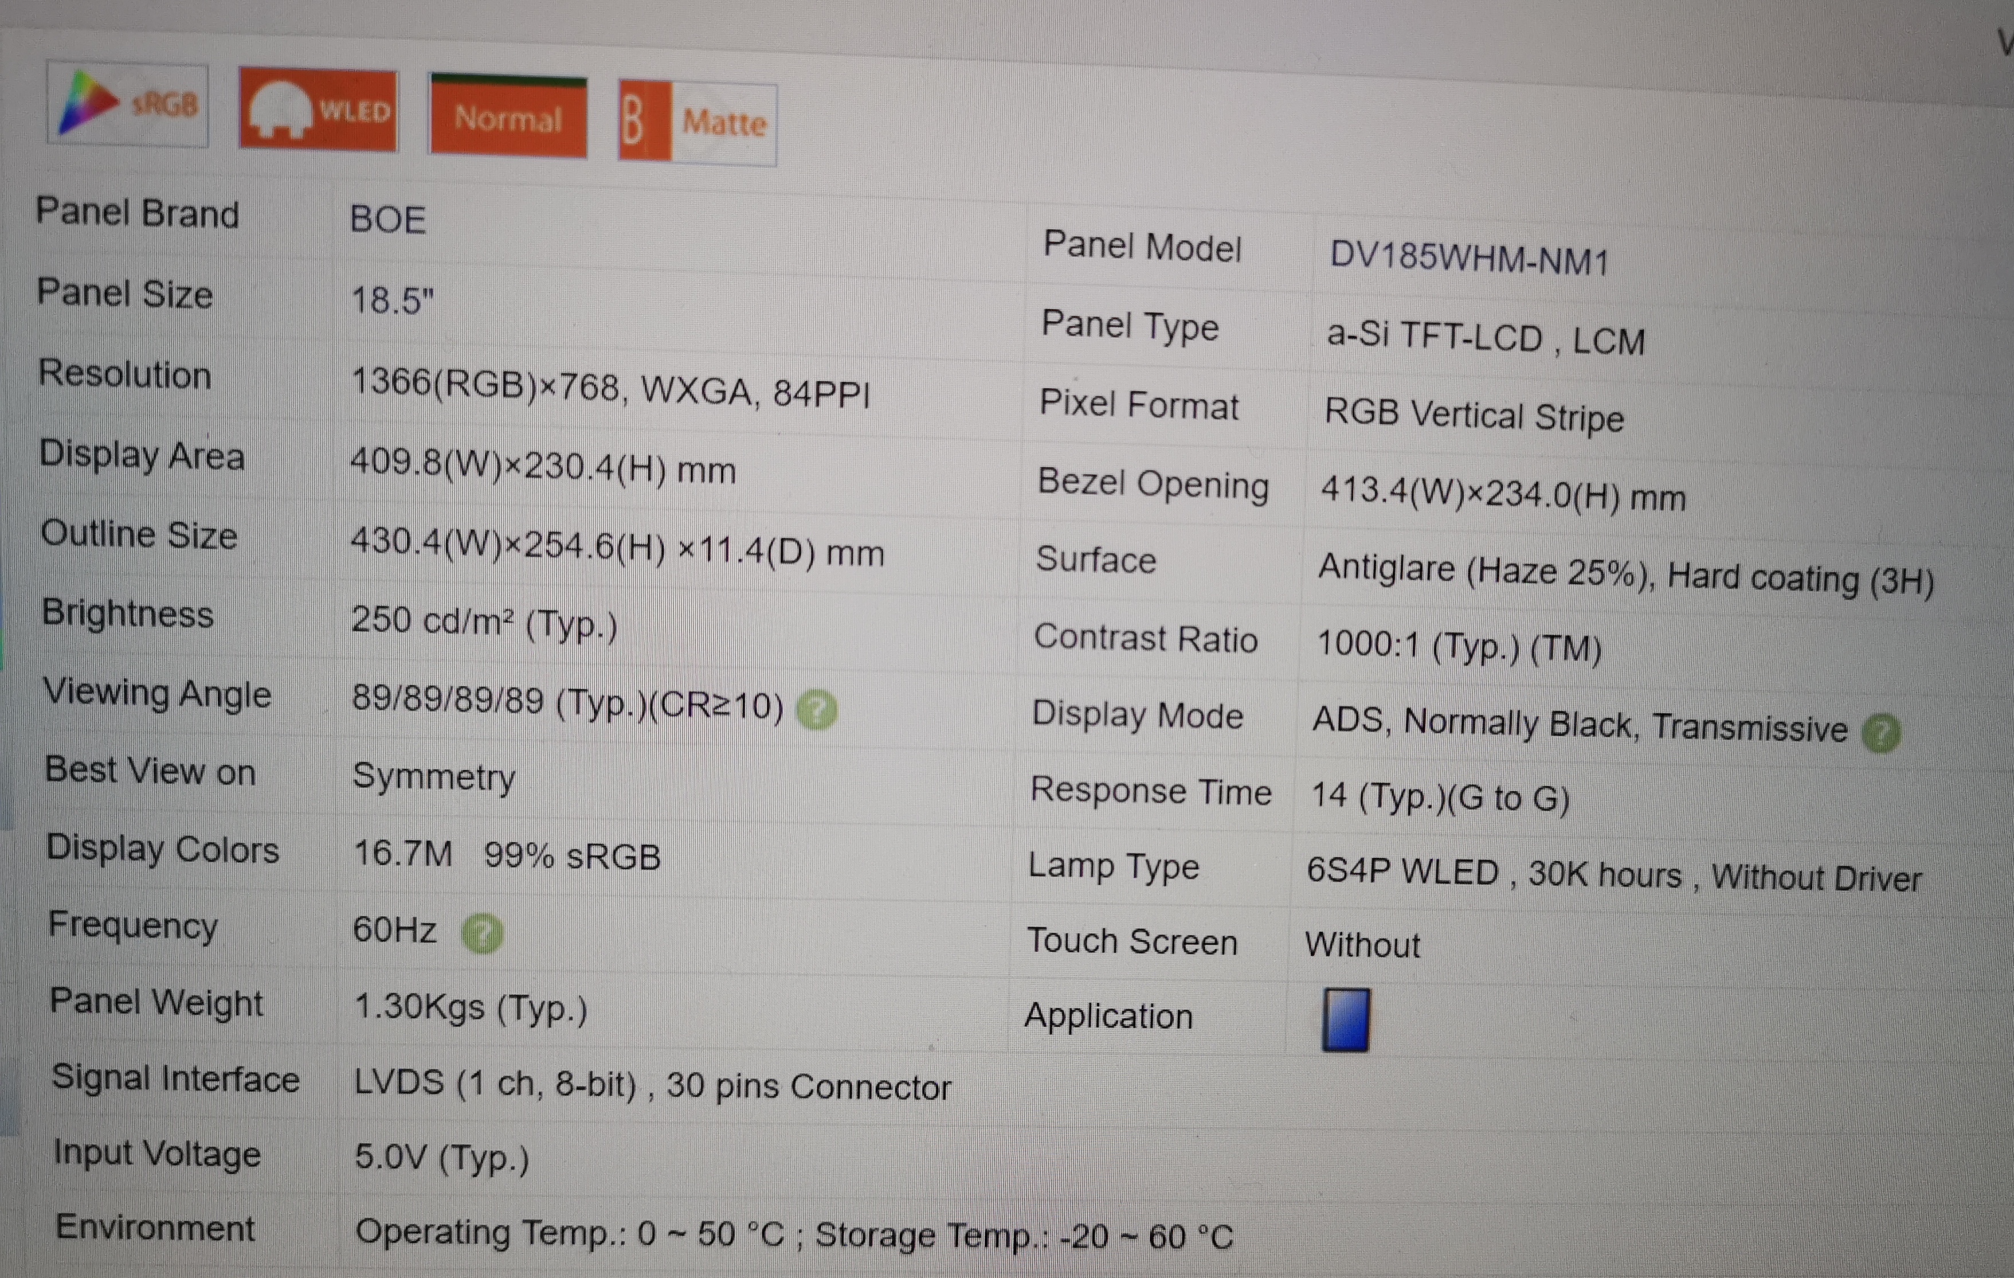Select display area 409.8(W)×230.4(H) mm
Viewport: 2014px width, 1278px height.
[x=544, y=466]
